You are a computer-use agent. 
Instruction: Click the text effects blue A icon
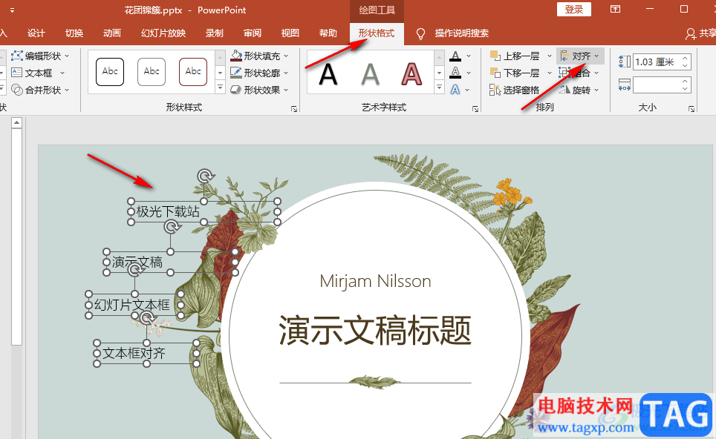pos(455,90)
